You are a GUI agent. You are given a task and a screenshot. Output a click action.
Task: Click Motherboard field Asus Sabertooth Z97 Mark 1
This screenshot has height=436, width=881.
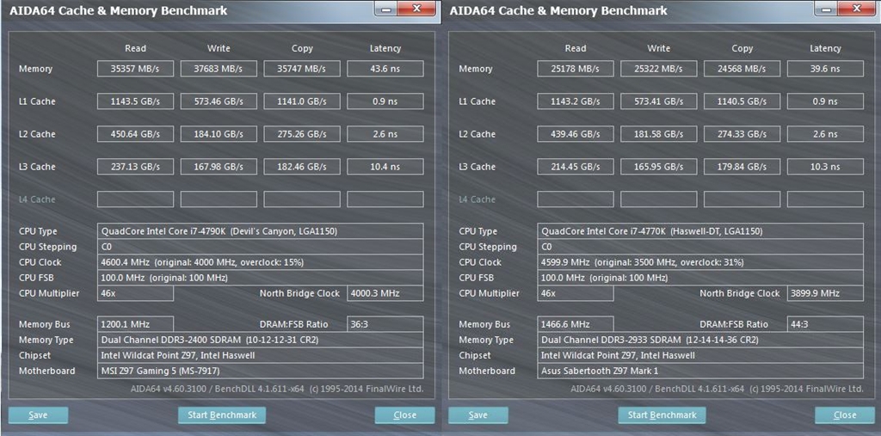(x=700, y=371)
